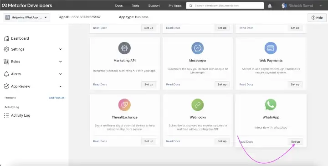Click the Roles sidebar icon
328x166 pixels.
(x=6, y=62)
